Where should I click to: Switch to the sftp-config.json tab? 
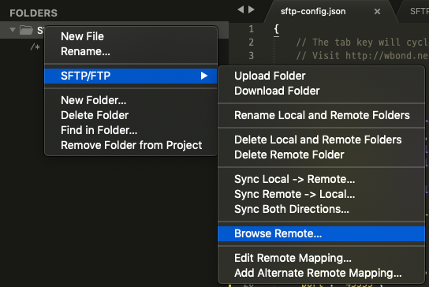[313, 12]
